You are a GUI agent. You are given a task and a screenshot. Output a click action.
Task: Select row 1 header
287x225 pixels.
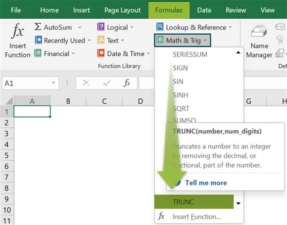pos(7,112)
